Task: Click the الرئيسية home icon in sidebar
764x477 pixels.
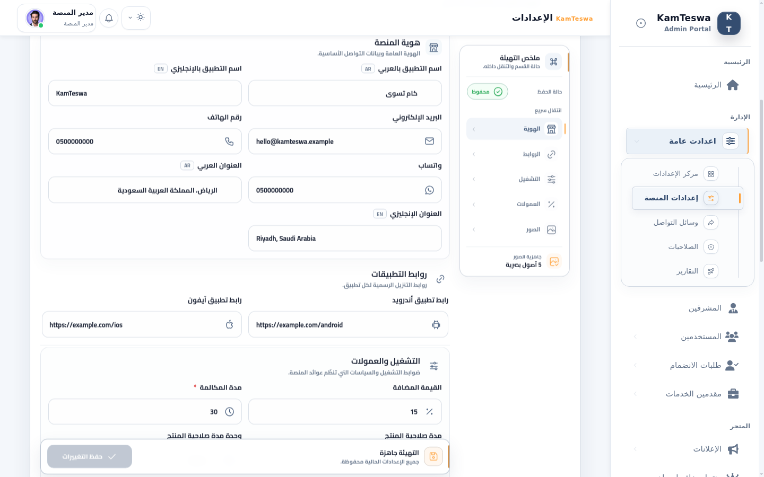Action: (733, 85)
